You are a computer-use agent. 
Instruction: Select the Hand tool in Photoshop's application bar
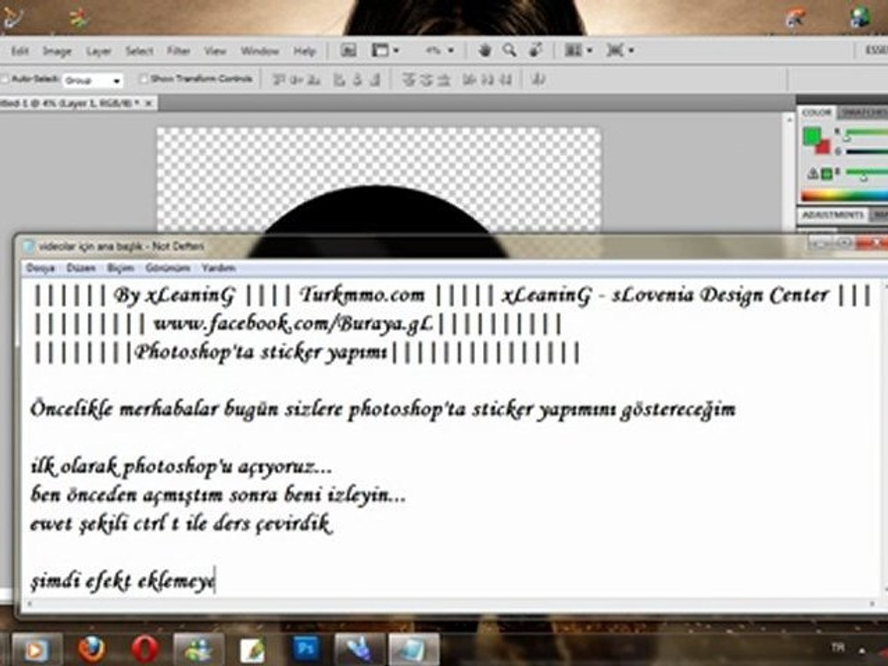(485, 51)
